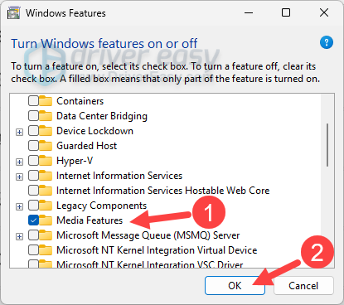
Task: Turn on the Hyper-V checkbox
Action: point(33,161)
